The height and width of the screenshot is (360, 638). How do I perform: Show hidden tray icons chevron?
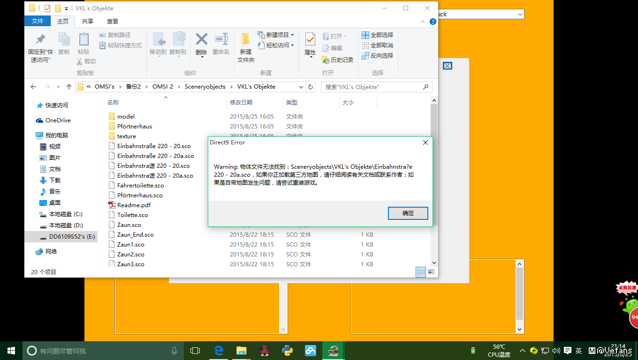(x=522, y=351)
